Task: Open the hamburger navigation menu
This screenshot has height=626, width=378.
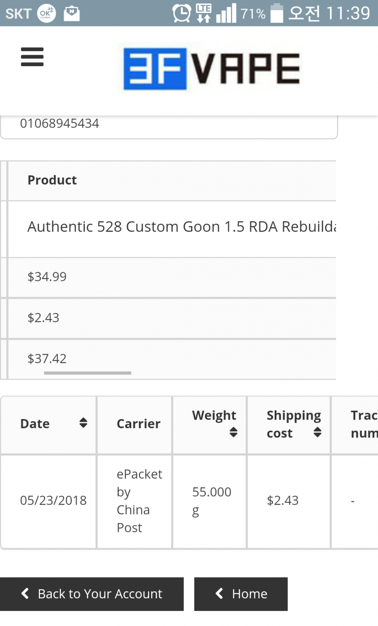Action: click(x=32, y=57)
